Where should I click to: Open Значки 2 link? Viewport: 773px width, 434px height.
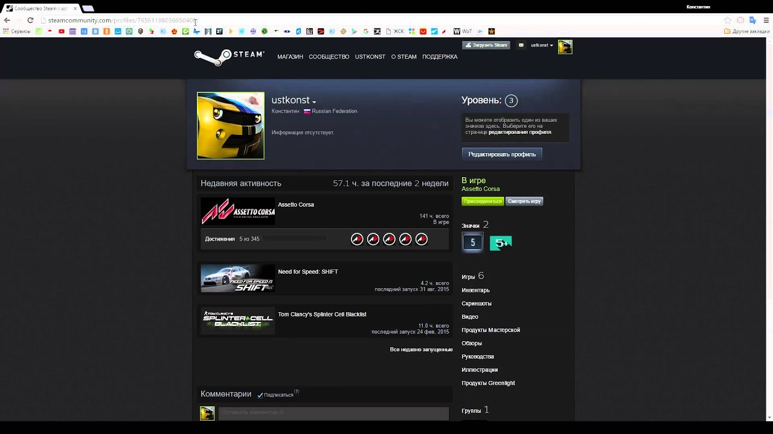tap(475, 225)
